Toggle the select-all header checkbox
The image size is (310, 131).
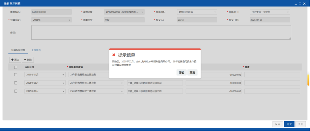16,67
